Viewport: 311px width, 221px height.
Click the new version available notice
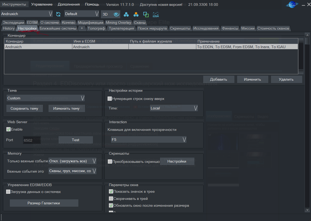click(161, 4)
